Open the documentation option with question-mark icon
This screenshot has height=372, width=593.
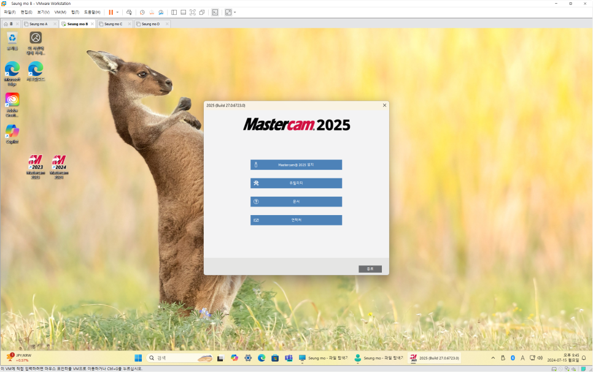coord(296,202)
